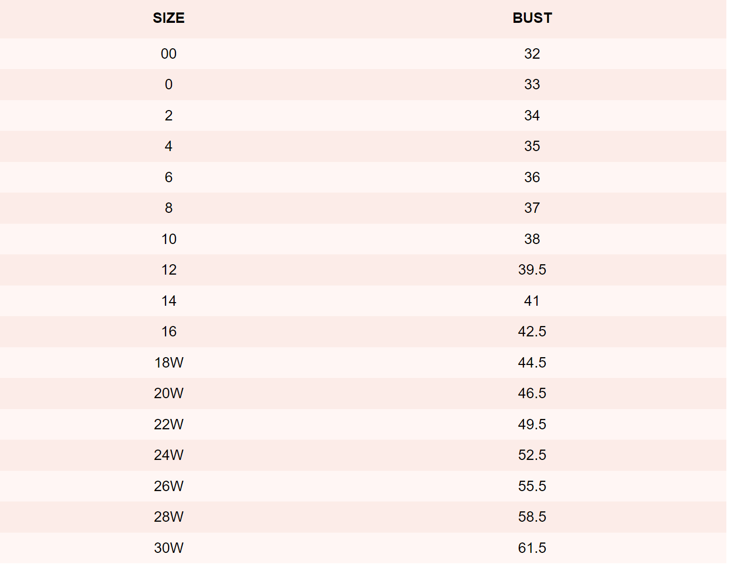Click the SIZE column header
Image resolution: width=730 pixels, height=570 pixels.
pos(169,18)
